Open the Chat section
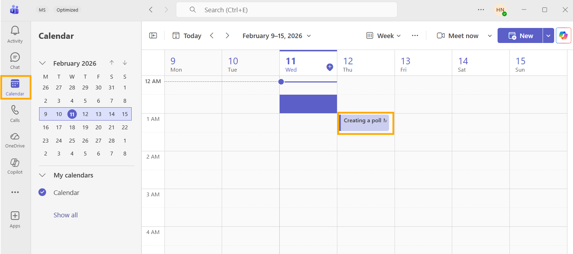 pyautogui.click(x=15, y=61)
